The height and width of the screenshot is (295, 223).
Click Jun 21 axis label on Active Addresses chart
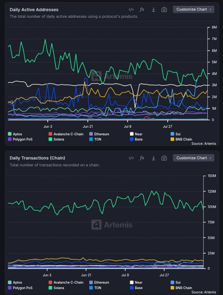[88, 126]
